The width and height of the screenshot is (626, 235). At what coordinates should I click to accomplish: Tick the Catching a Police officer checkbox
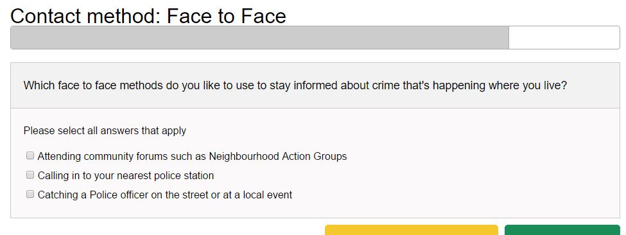[x=30, y=195]
